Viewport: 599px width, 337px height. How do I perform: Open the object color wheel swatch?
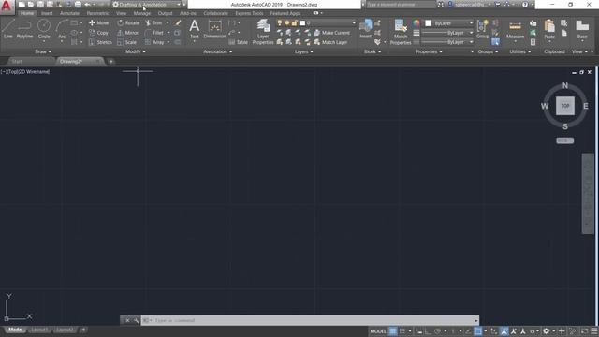(x=416, y=23)
